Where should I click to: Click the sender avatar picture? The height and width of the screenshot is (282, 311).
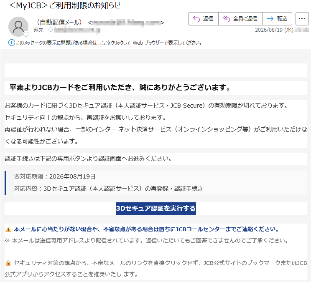18,27
